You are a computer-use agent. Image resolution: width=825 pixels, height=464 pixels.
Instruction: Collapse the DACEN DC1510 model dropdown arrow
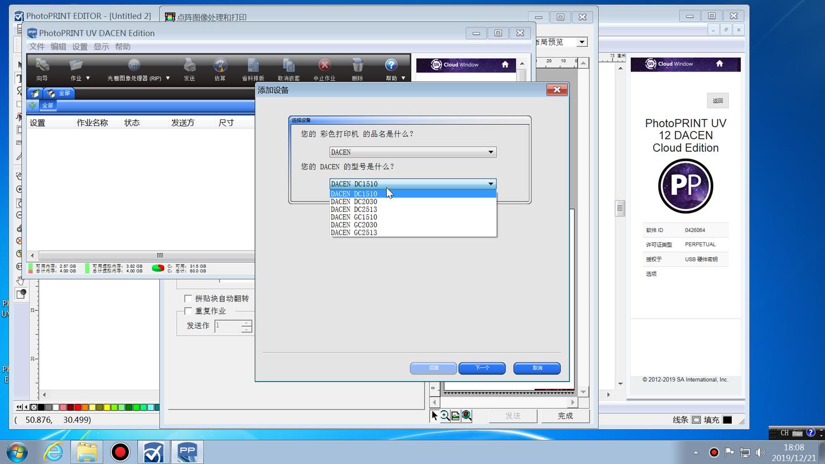coord(491,184)
